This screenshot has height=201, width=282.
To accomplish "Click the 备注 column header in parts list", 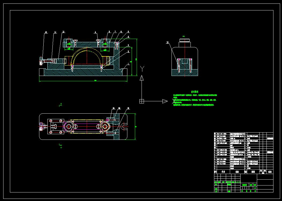I will (x=270, y=172).
